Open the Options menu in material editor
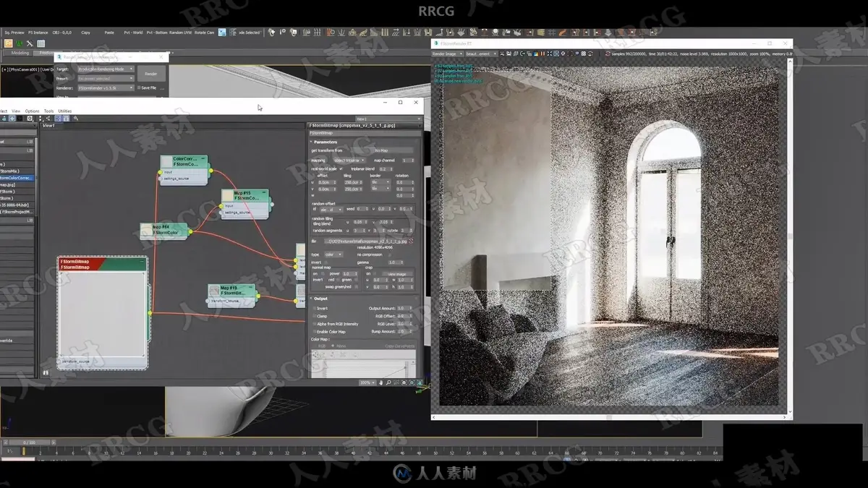This screenshot has width=868, height=488. [x=32, y=111]
